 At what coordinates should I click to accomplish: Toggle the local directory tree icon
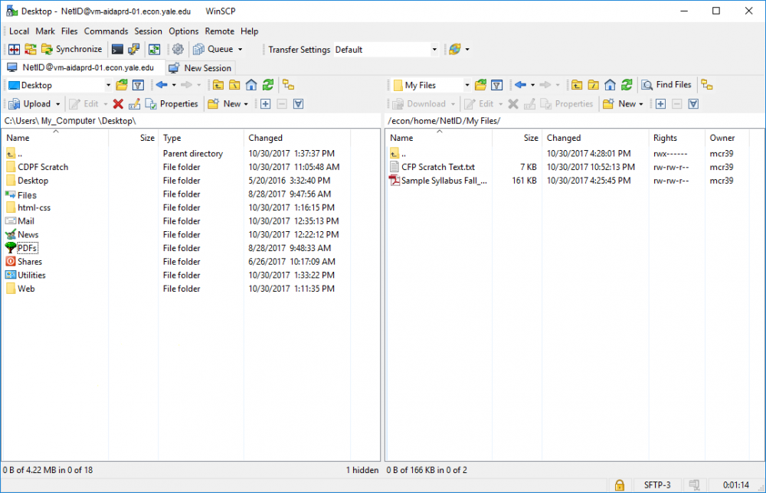coord(289,86)
